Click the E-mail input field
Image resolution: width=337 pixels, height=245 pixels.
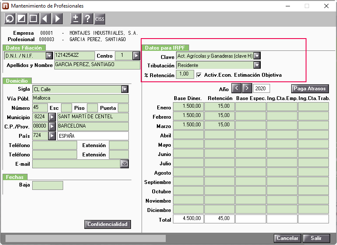coord(76,164)
